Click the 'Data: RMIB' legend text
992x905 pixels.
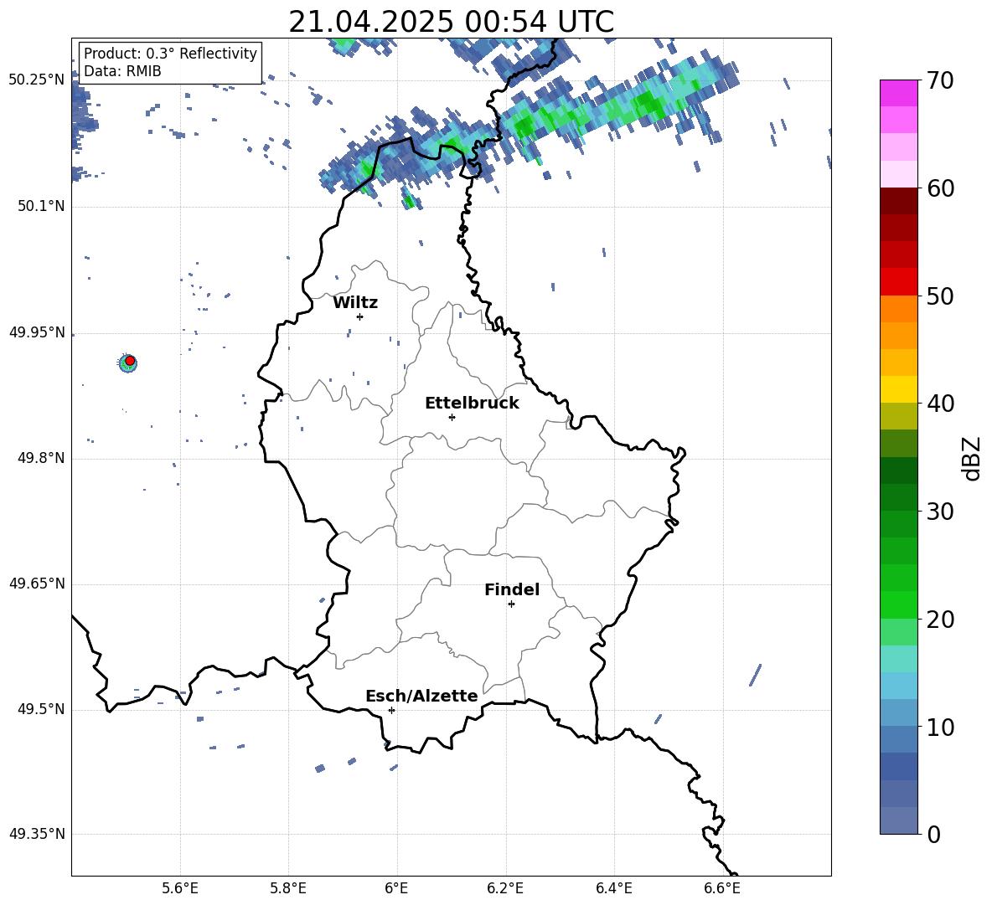122,71
